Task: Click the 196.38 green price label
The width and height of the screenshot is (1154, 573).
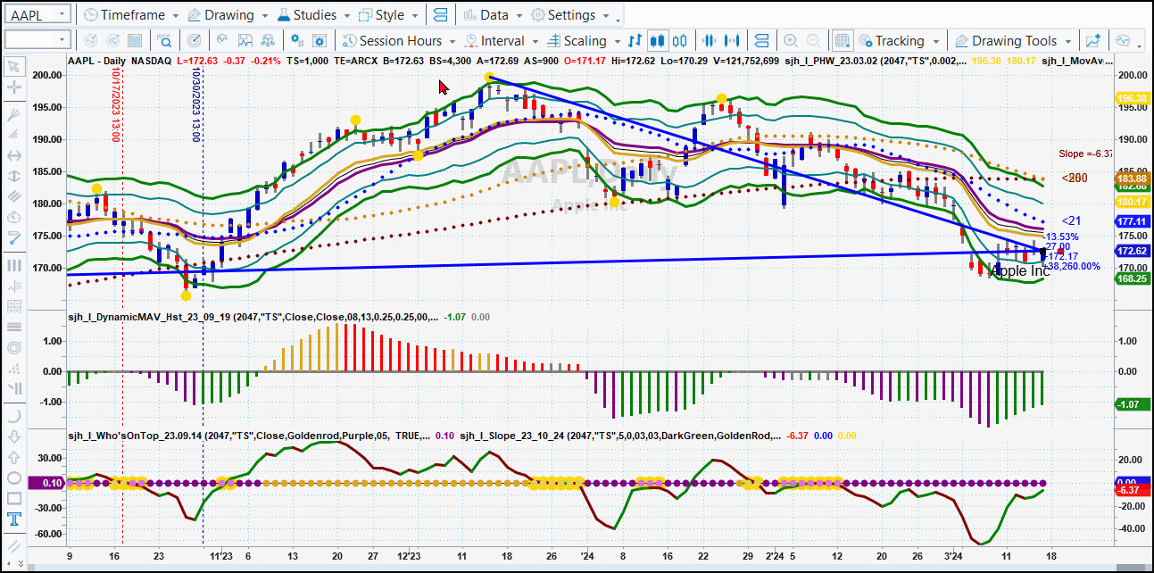Action: (x=1132, y=98)
